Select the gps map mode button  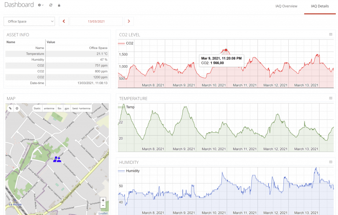67,108
